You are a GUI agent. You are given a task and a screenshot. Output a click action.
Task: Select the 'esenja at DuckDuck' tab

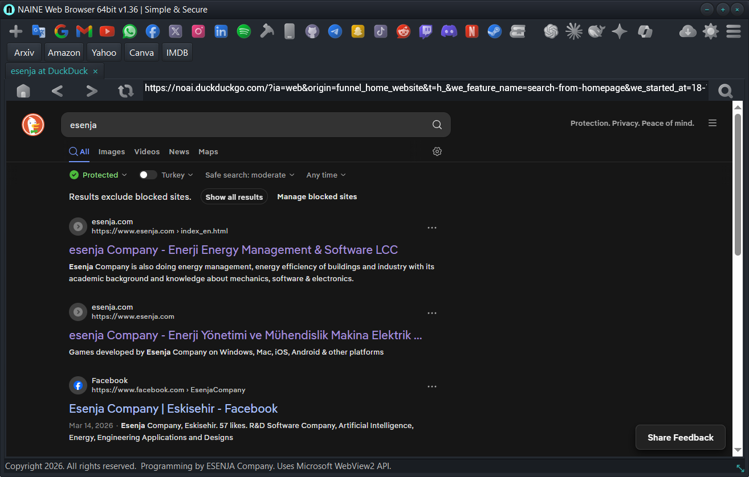(x=50, y=71)
